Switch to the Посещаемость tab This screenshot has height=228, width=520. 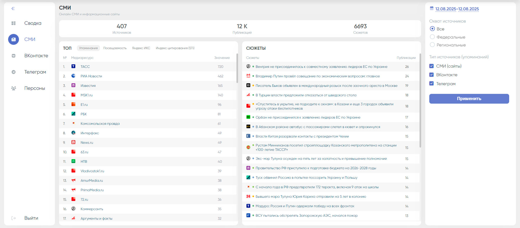tap(115, 48)
